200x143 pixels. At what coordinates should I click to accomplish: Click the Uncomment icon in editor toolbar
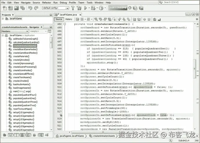159,19
